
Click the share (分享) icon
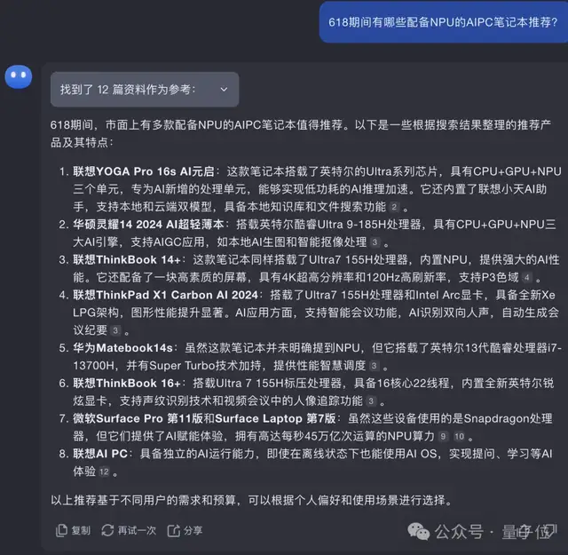(x=173, y=530)
